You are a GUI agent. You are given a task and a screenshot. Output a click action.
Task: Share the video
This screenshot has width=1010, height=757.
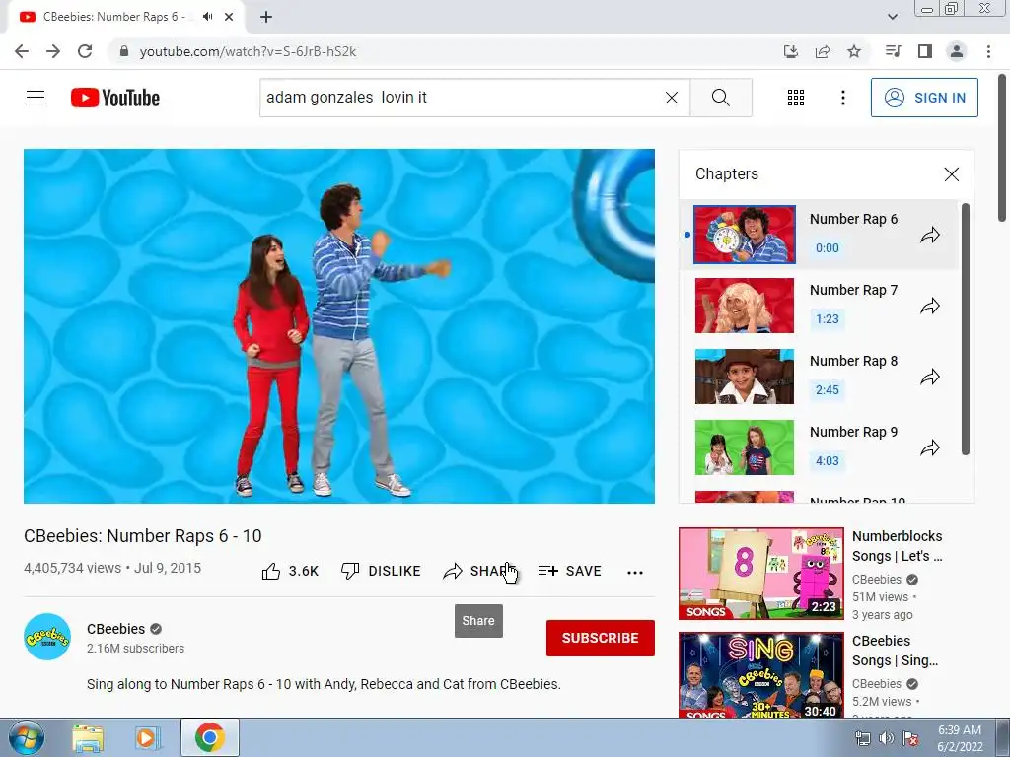pos(480,571)
